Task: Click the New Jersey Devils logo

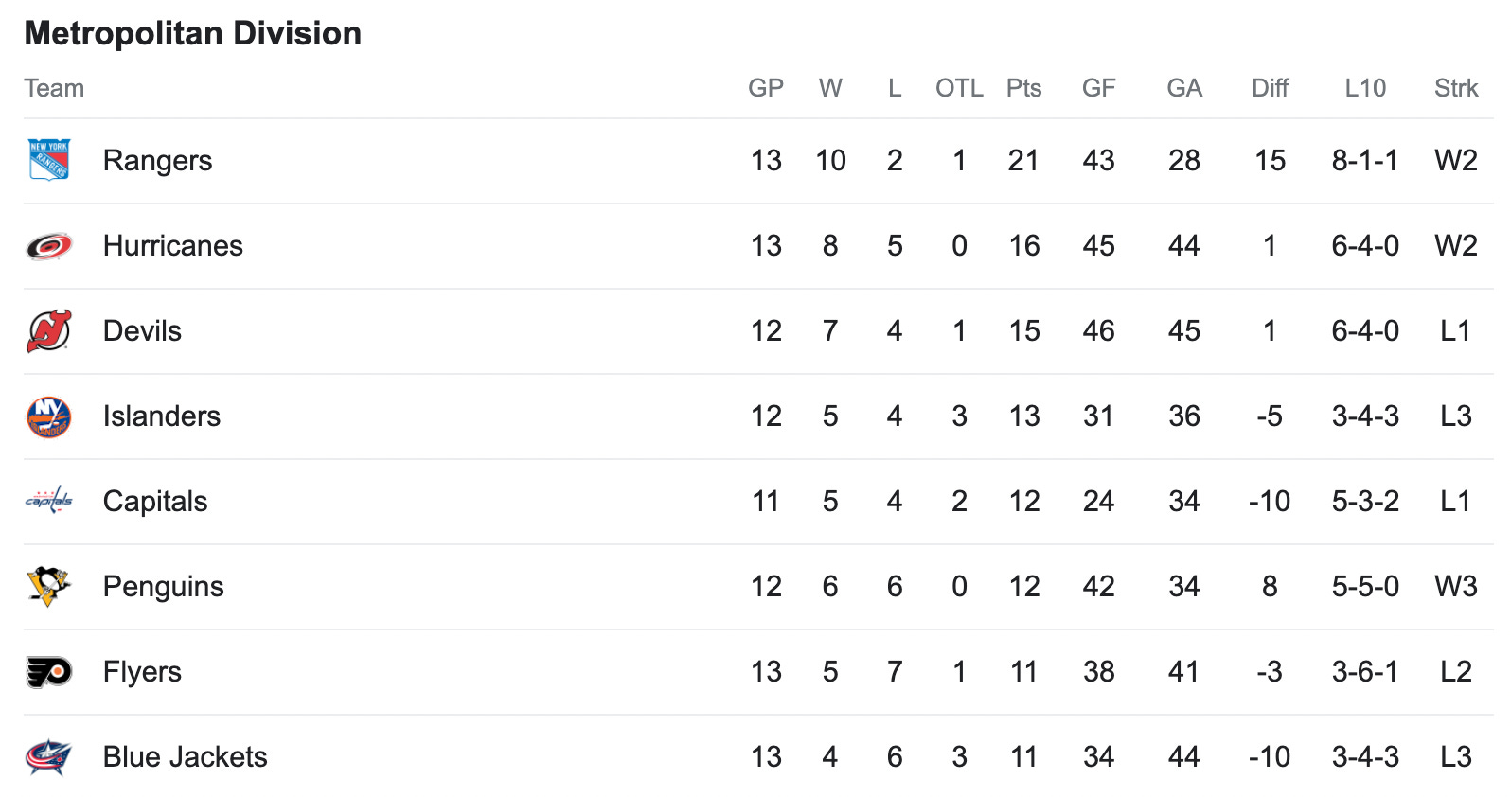Action: tap(49, 331)
